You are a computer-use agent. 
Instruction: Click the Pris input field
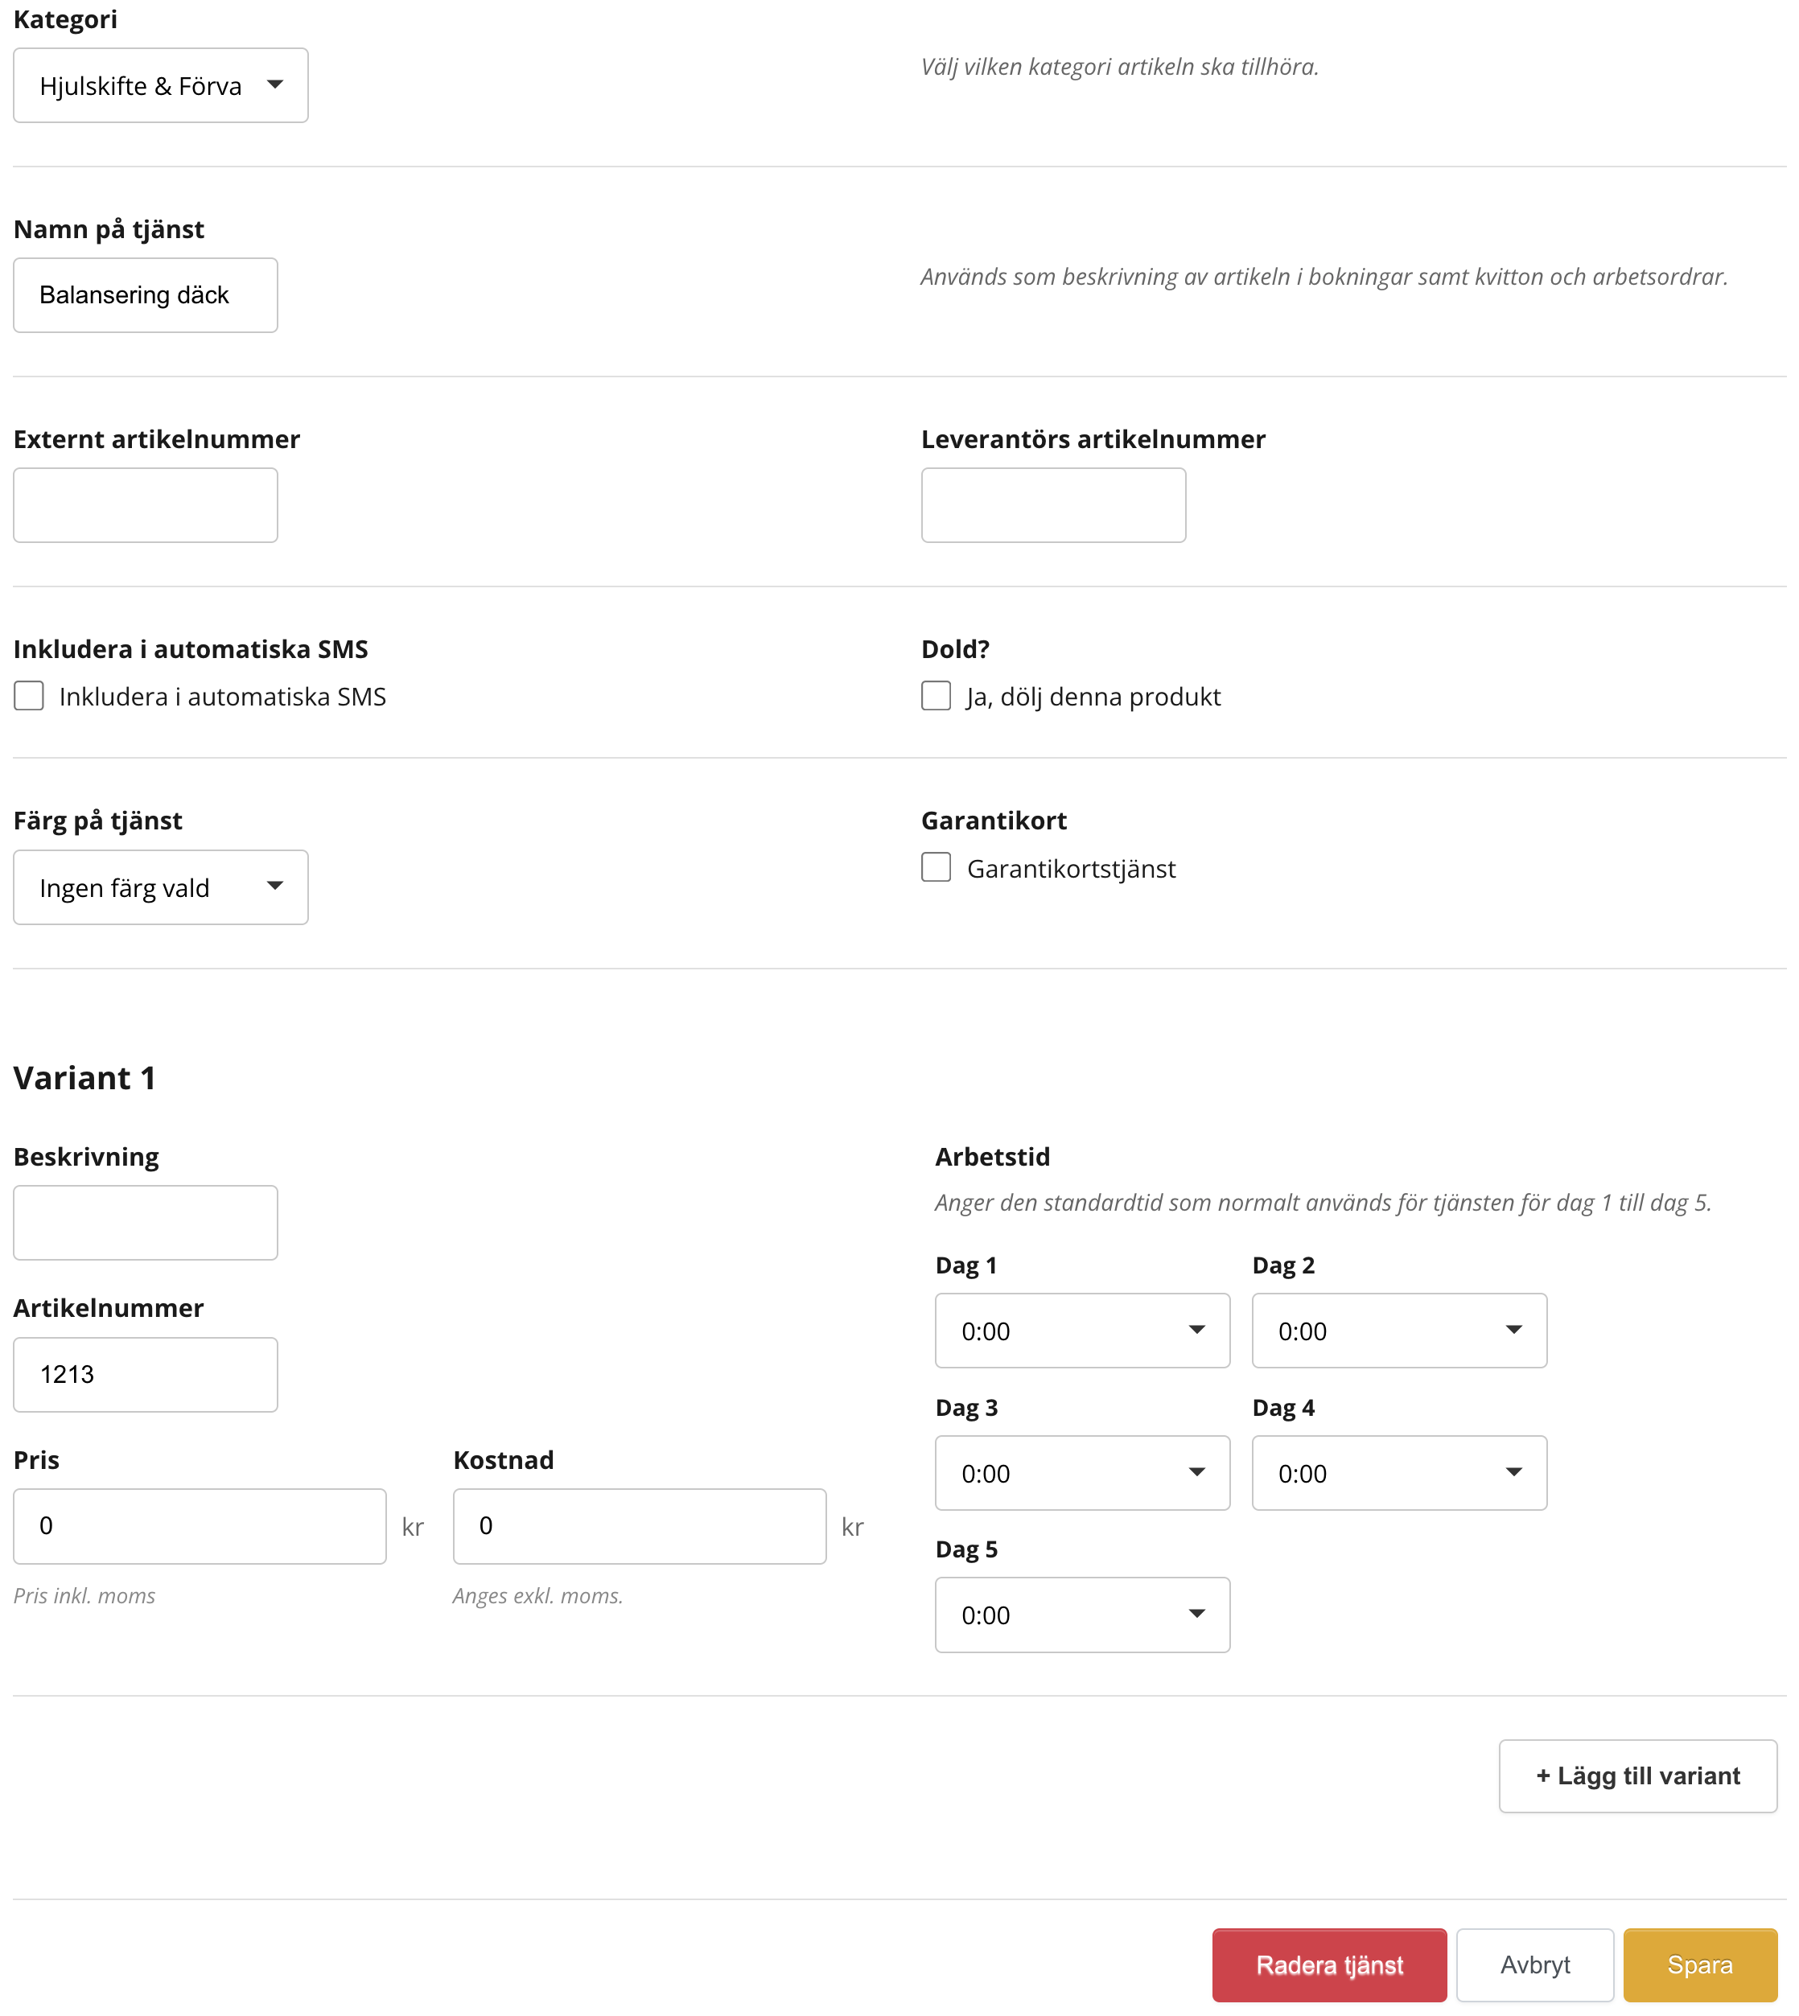200,1526
